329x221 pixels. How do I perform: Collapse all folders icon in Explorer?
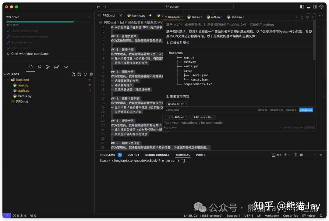point(91,74)
